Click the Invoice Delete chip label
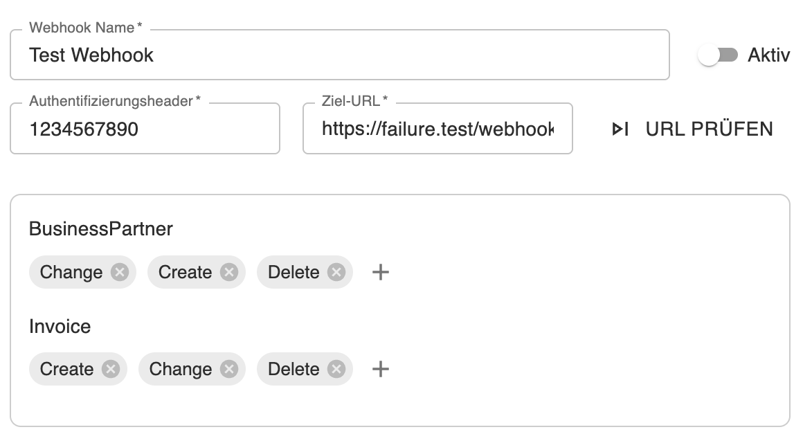The height and width of the screenshot is (443, 803). click(294, 369)
